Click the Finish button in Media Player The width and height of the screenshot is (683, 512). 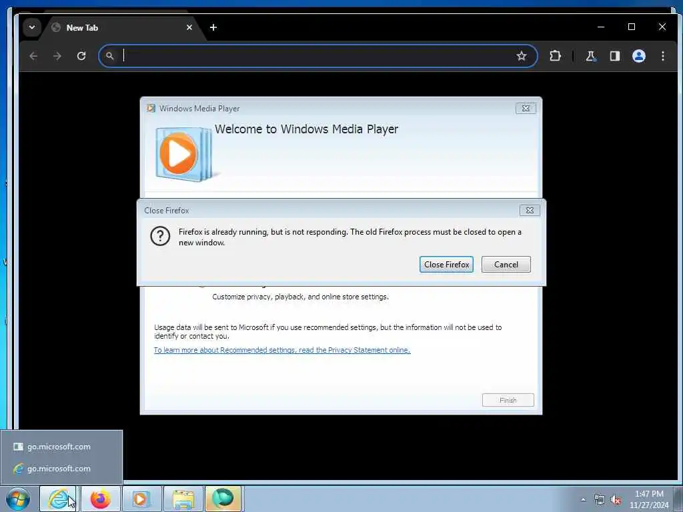[508, 400]
